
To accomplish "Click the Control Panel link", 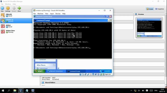I will (x=43, y=68).
